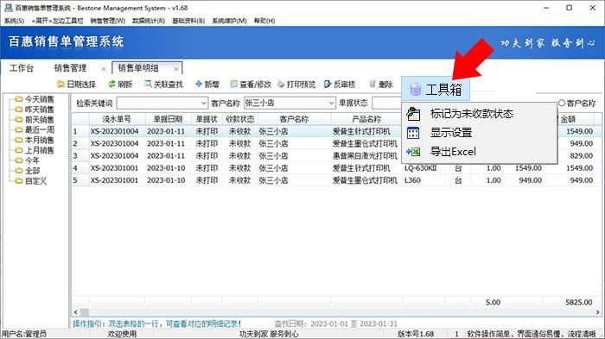Click the 查看/修改 icon
The width and height of the screenshot is (605, 339).
234,84
